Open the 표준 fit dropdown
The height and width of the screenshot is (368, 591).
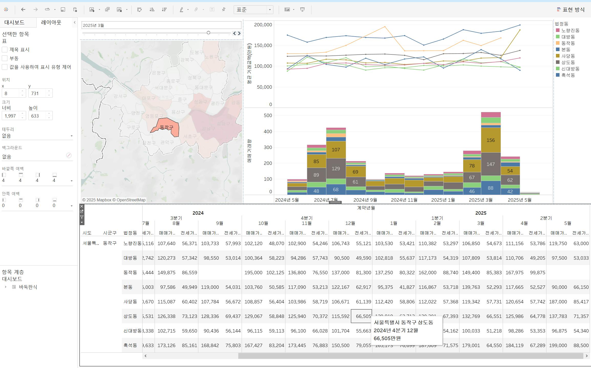(270, 10)
